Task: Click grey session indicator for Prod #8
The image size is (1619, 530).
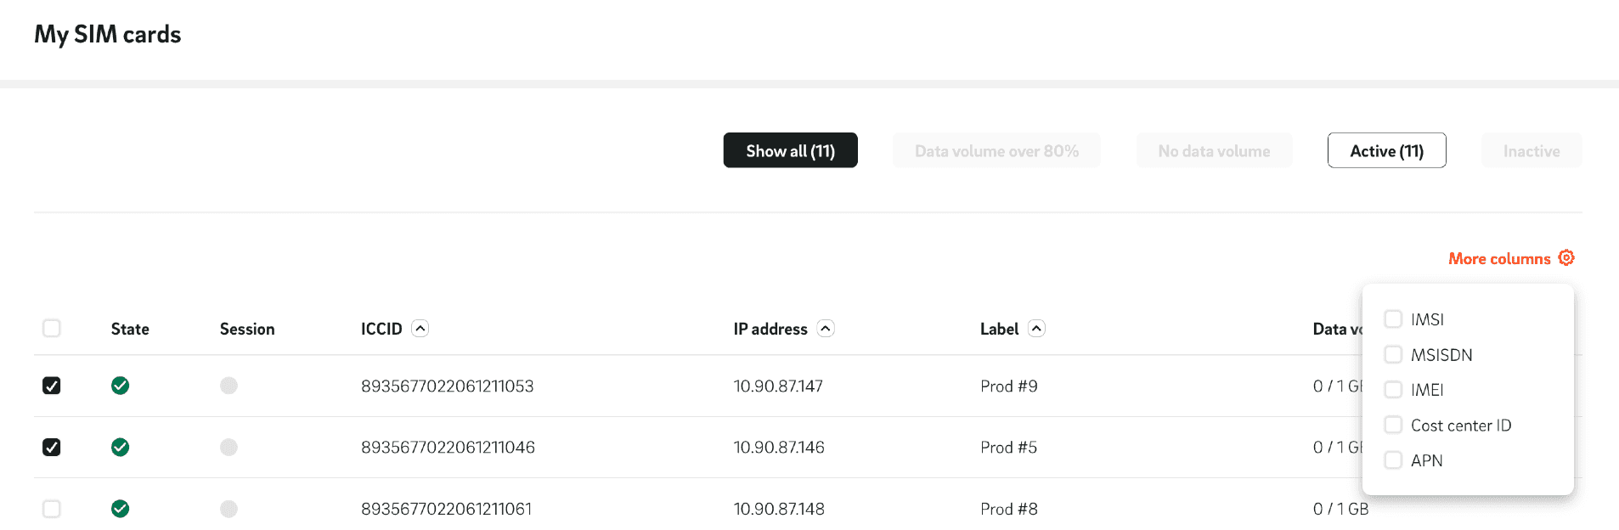Action: [228, 509]
